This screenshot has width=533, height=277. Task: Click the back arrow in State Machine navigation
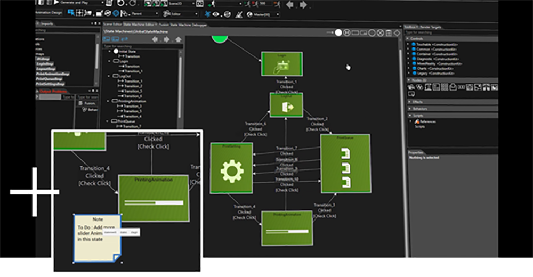(x=155, y=39)
